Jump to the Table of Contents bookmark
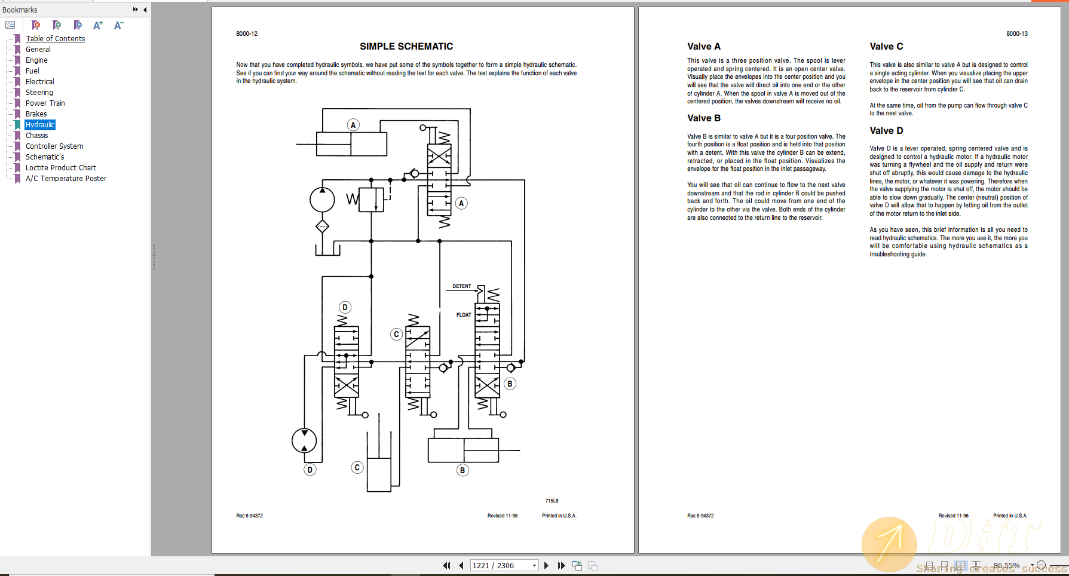The image size is (1069, 576). pyautogui.click(x=55, y=38)
